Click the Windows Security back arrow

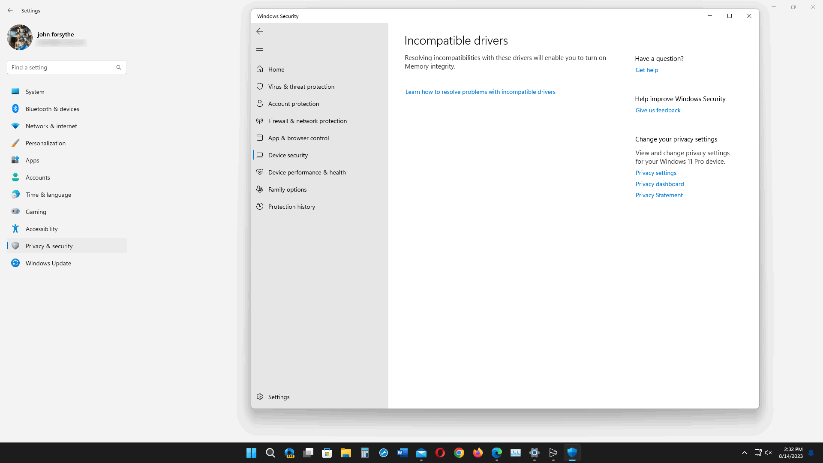(x=260, y=31)
